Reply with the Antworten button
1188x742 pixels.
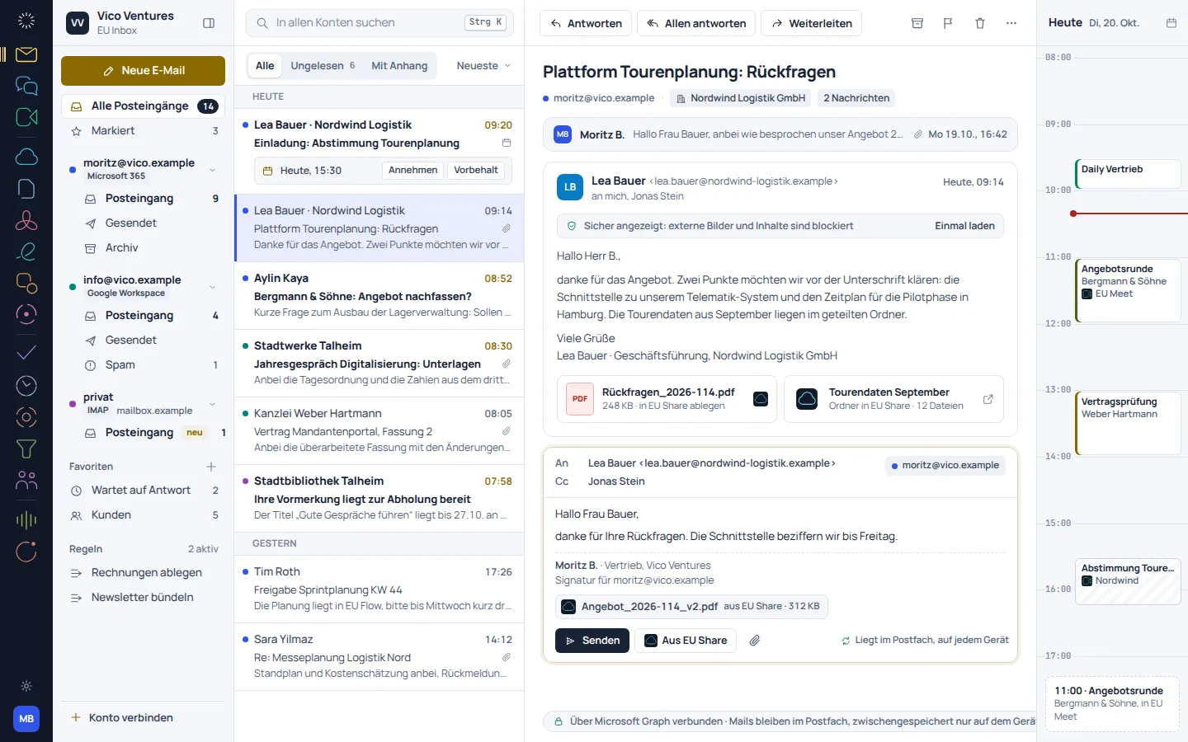click(586, 23)
